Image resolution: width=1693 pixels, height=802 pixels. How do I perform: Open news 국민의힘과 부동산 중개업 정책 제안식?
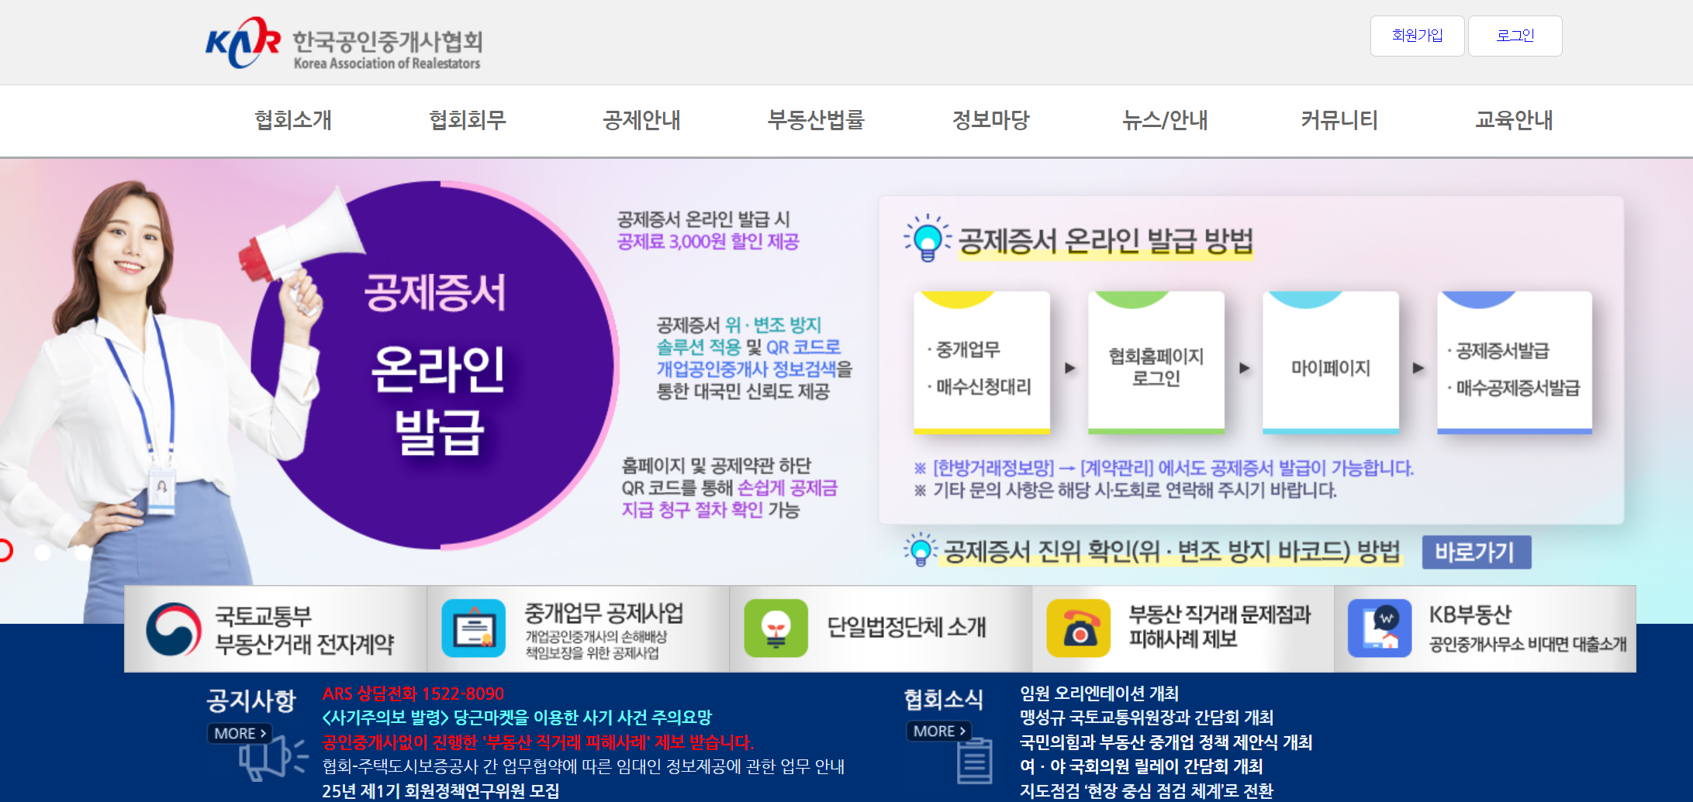(x=1166, y=742)
